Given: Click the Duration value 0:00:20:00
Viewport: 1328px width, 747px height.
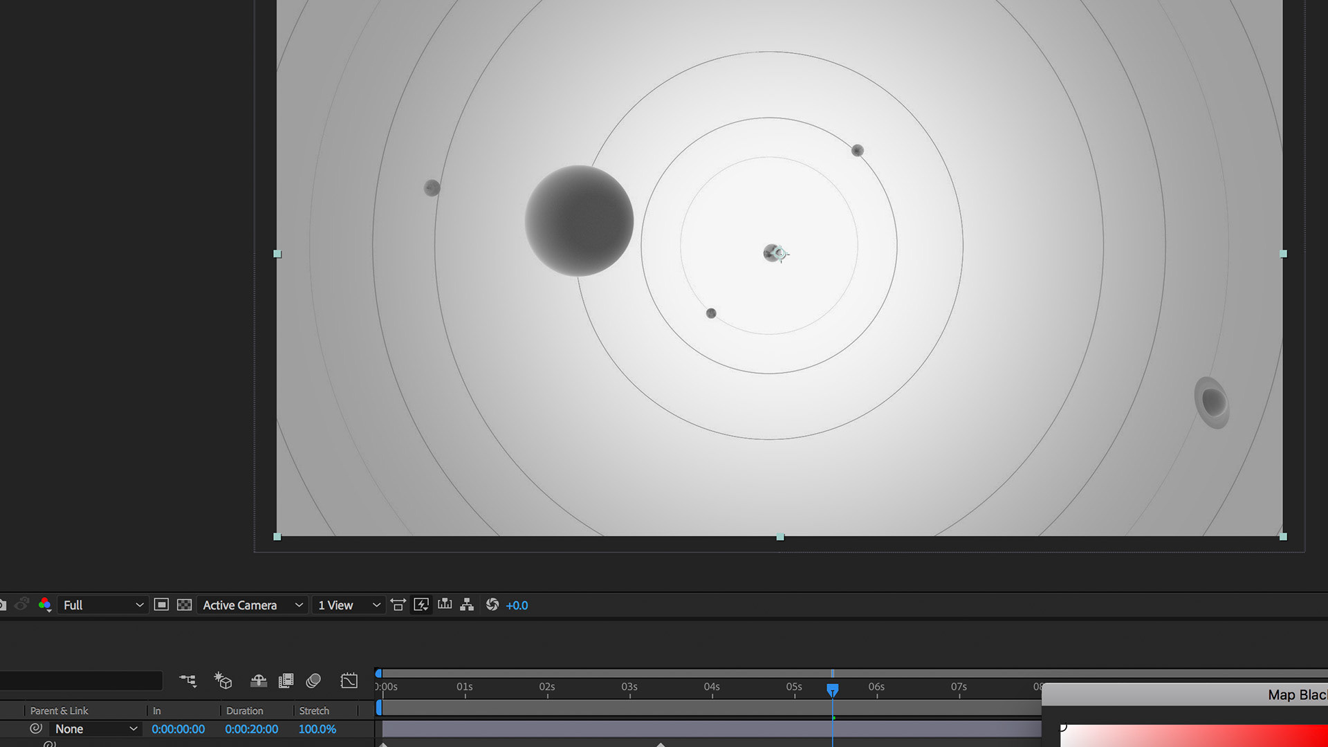Looking at the screenshot, I should point(251,729).
